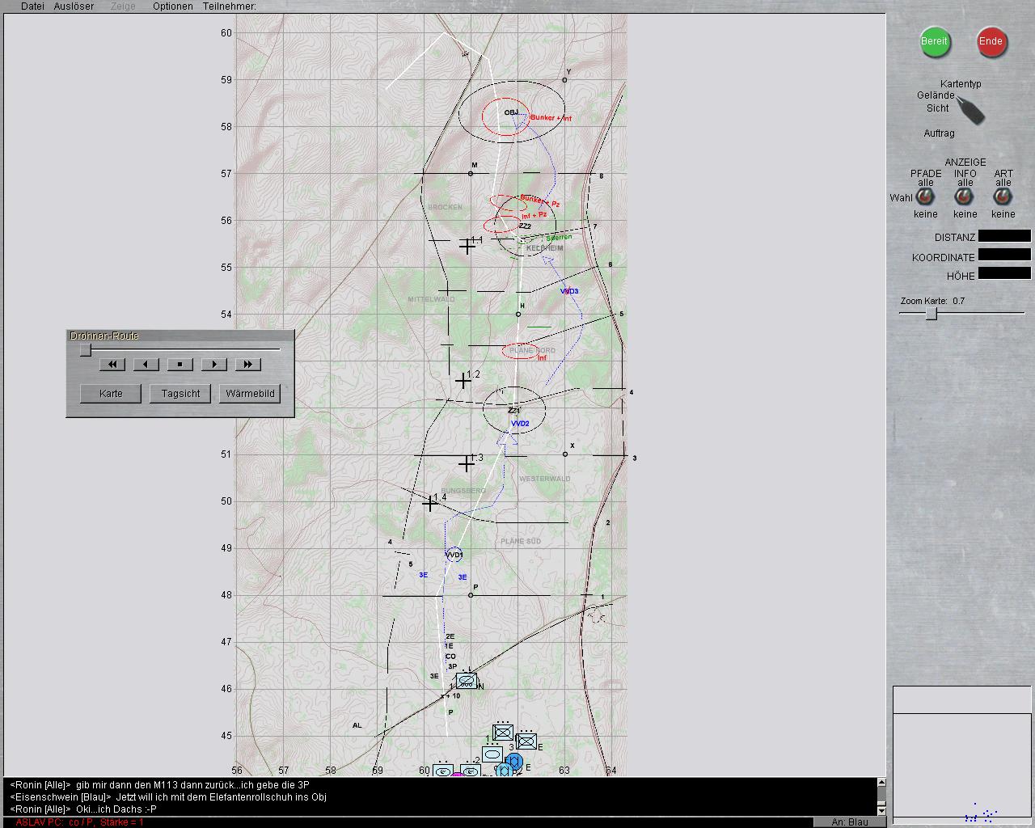Open the Optionen menu

pos(173,6)
